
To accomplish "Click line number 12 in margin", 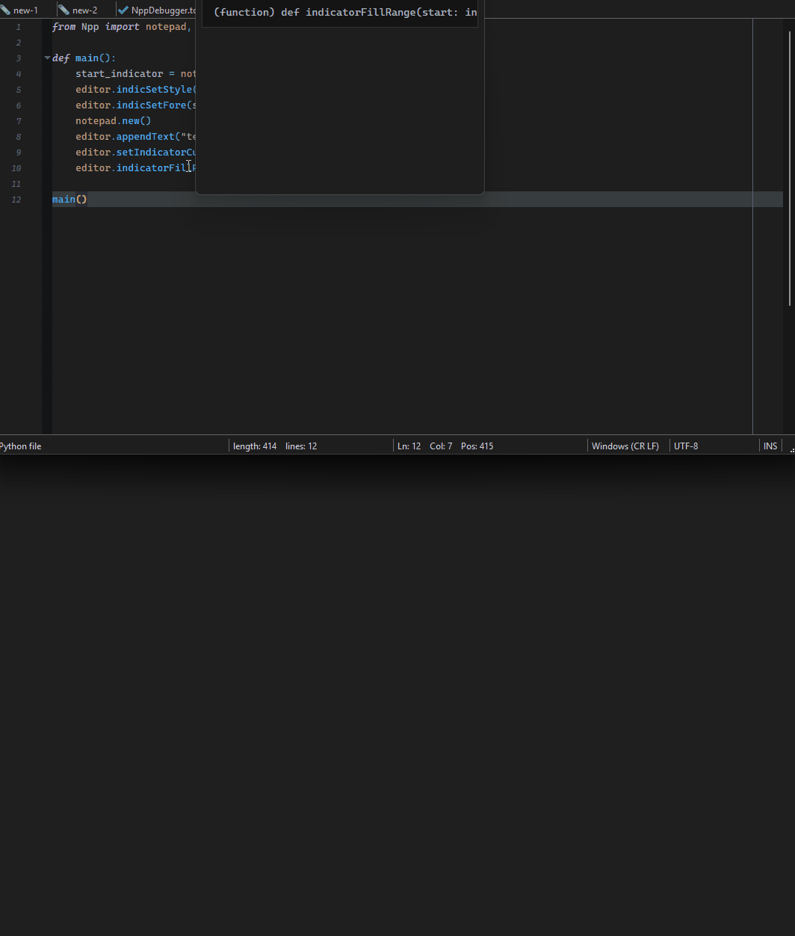I will [x=16, y=200].
